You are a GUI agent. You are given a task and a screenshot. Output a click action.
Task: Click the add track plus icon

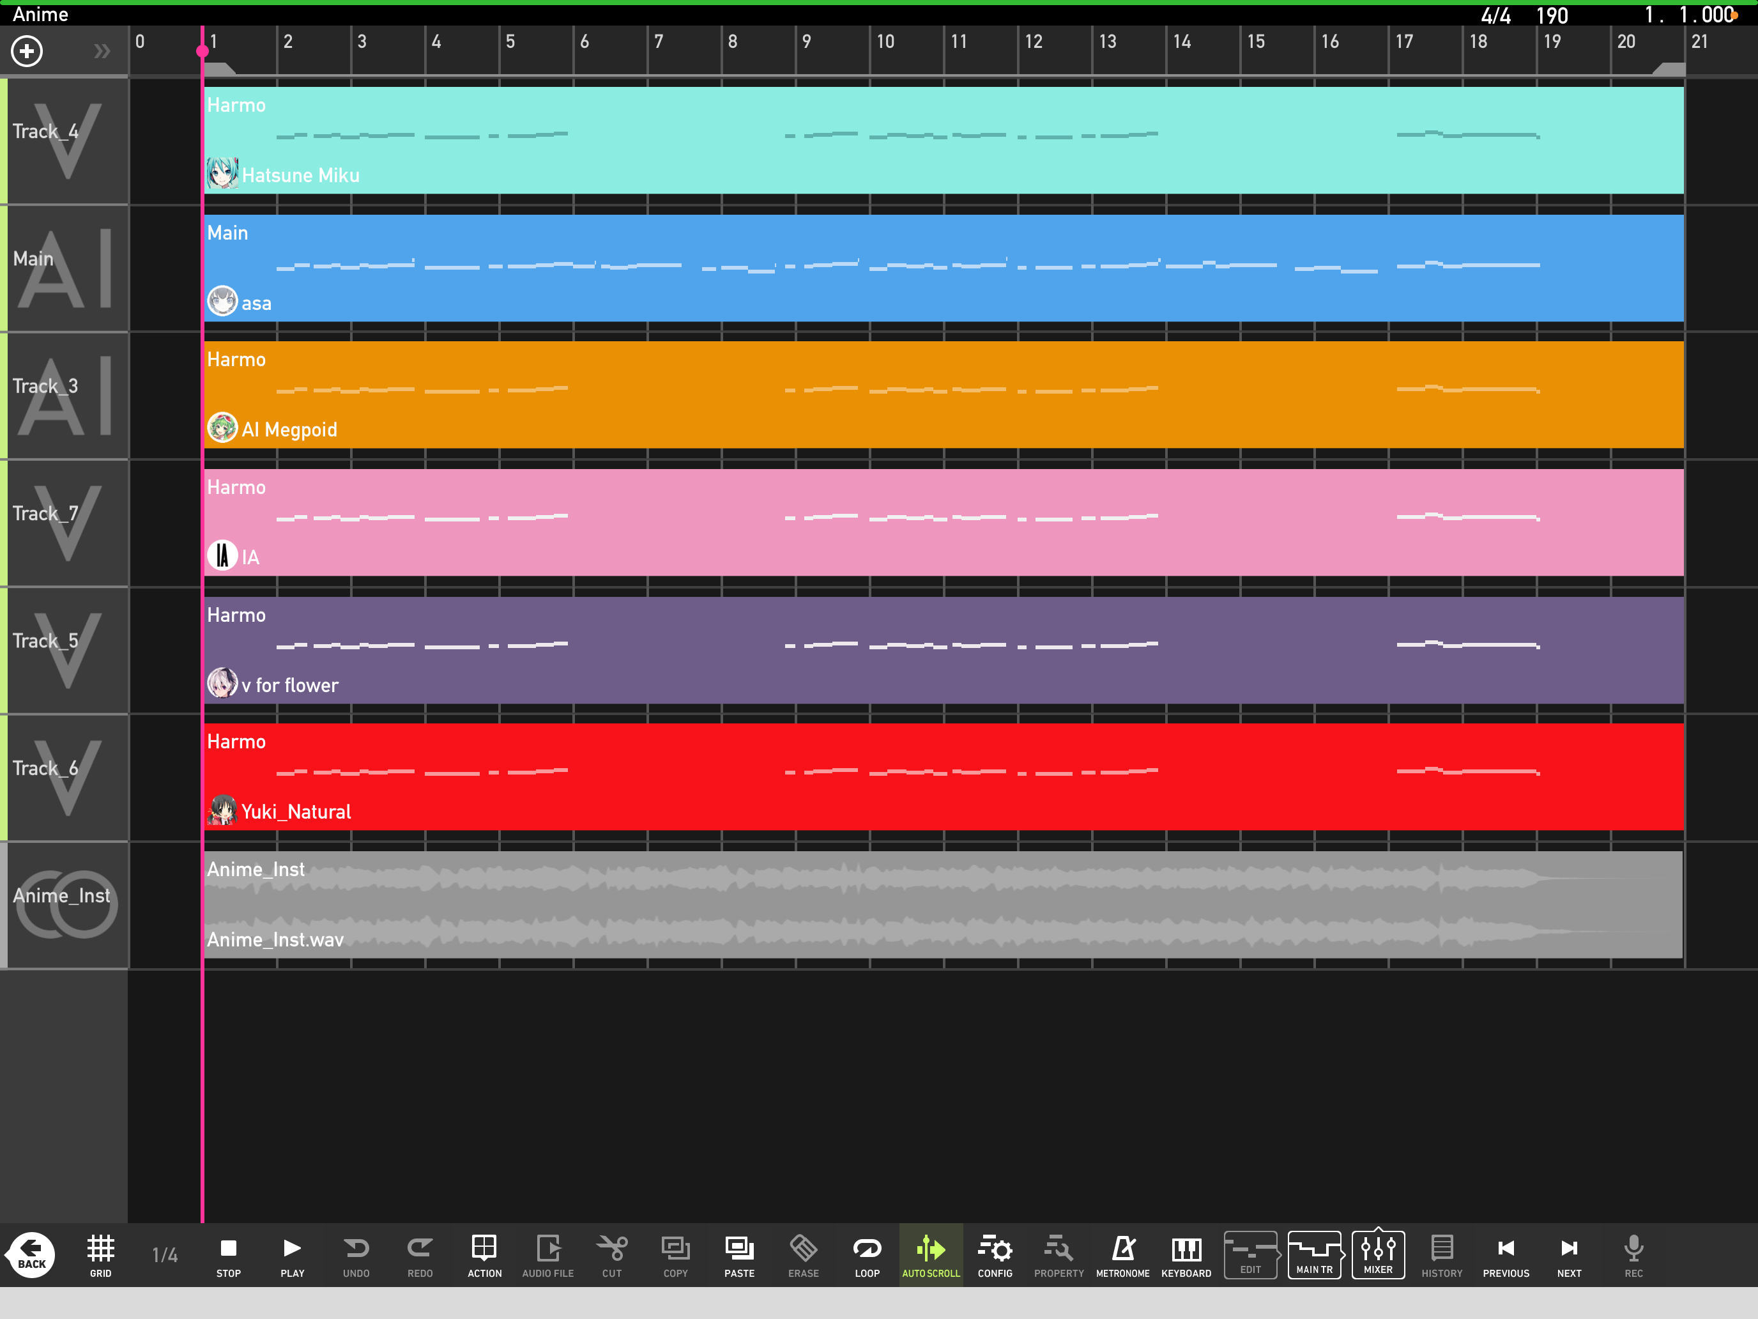pyautogui.click(x=27, y=52)
